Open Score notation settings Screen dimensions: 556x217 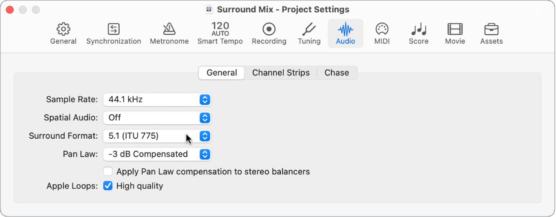pos(418,33)
